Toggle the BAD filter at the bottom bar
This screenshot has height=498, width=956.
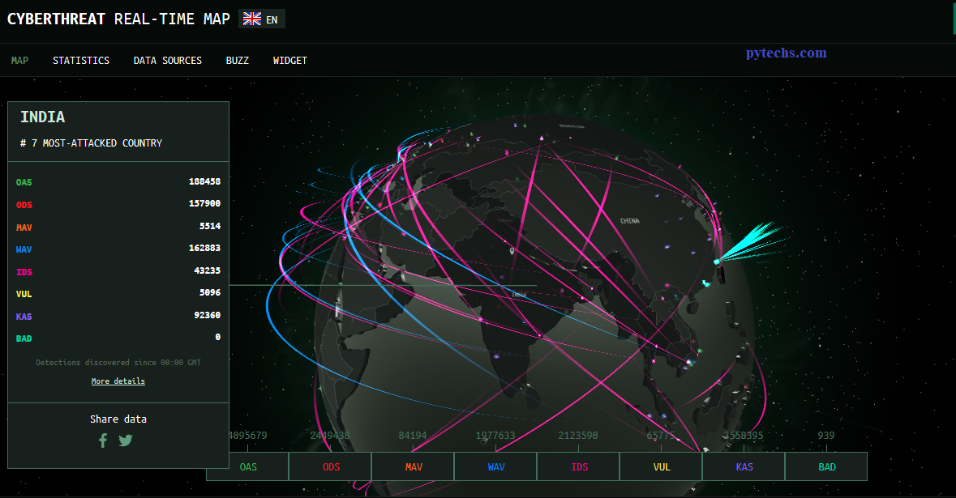[827, 467]
